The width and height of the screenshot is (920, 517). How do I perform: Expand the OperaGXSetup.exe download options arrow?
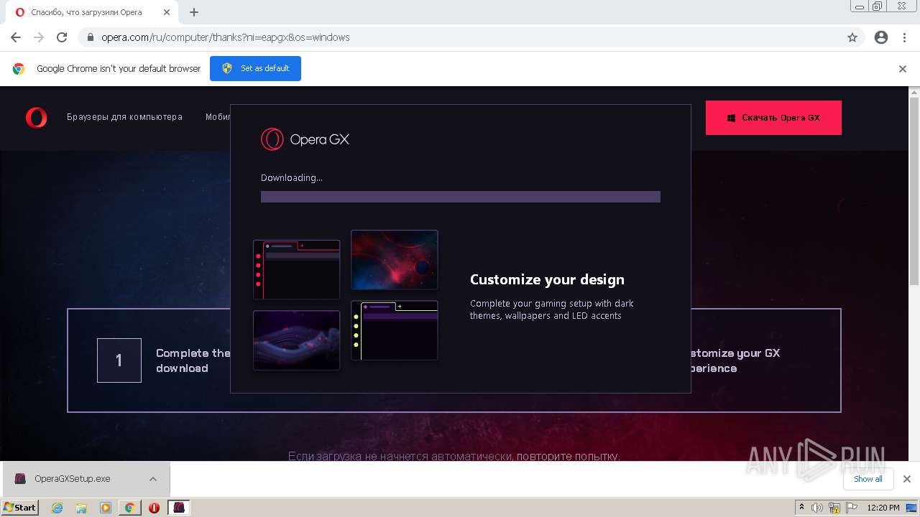[x=153, y=479]
